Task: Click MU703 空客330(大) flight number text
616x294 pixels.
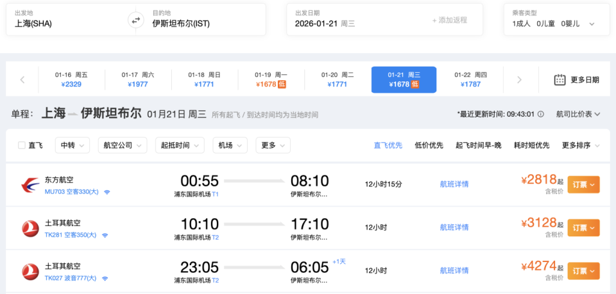Action: (71, 192)
